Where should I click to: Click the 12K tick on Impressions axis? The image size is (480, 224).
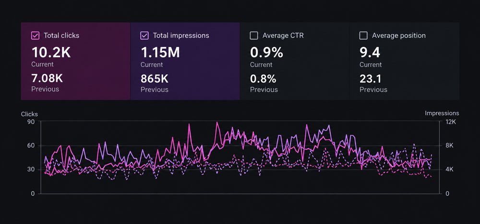point(450,122)
